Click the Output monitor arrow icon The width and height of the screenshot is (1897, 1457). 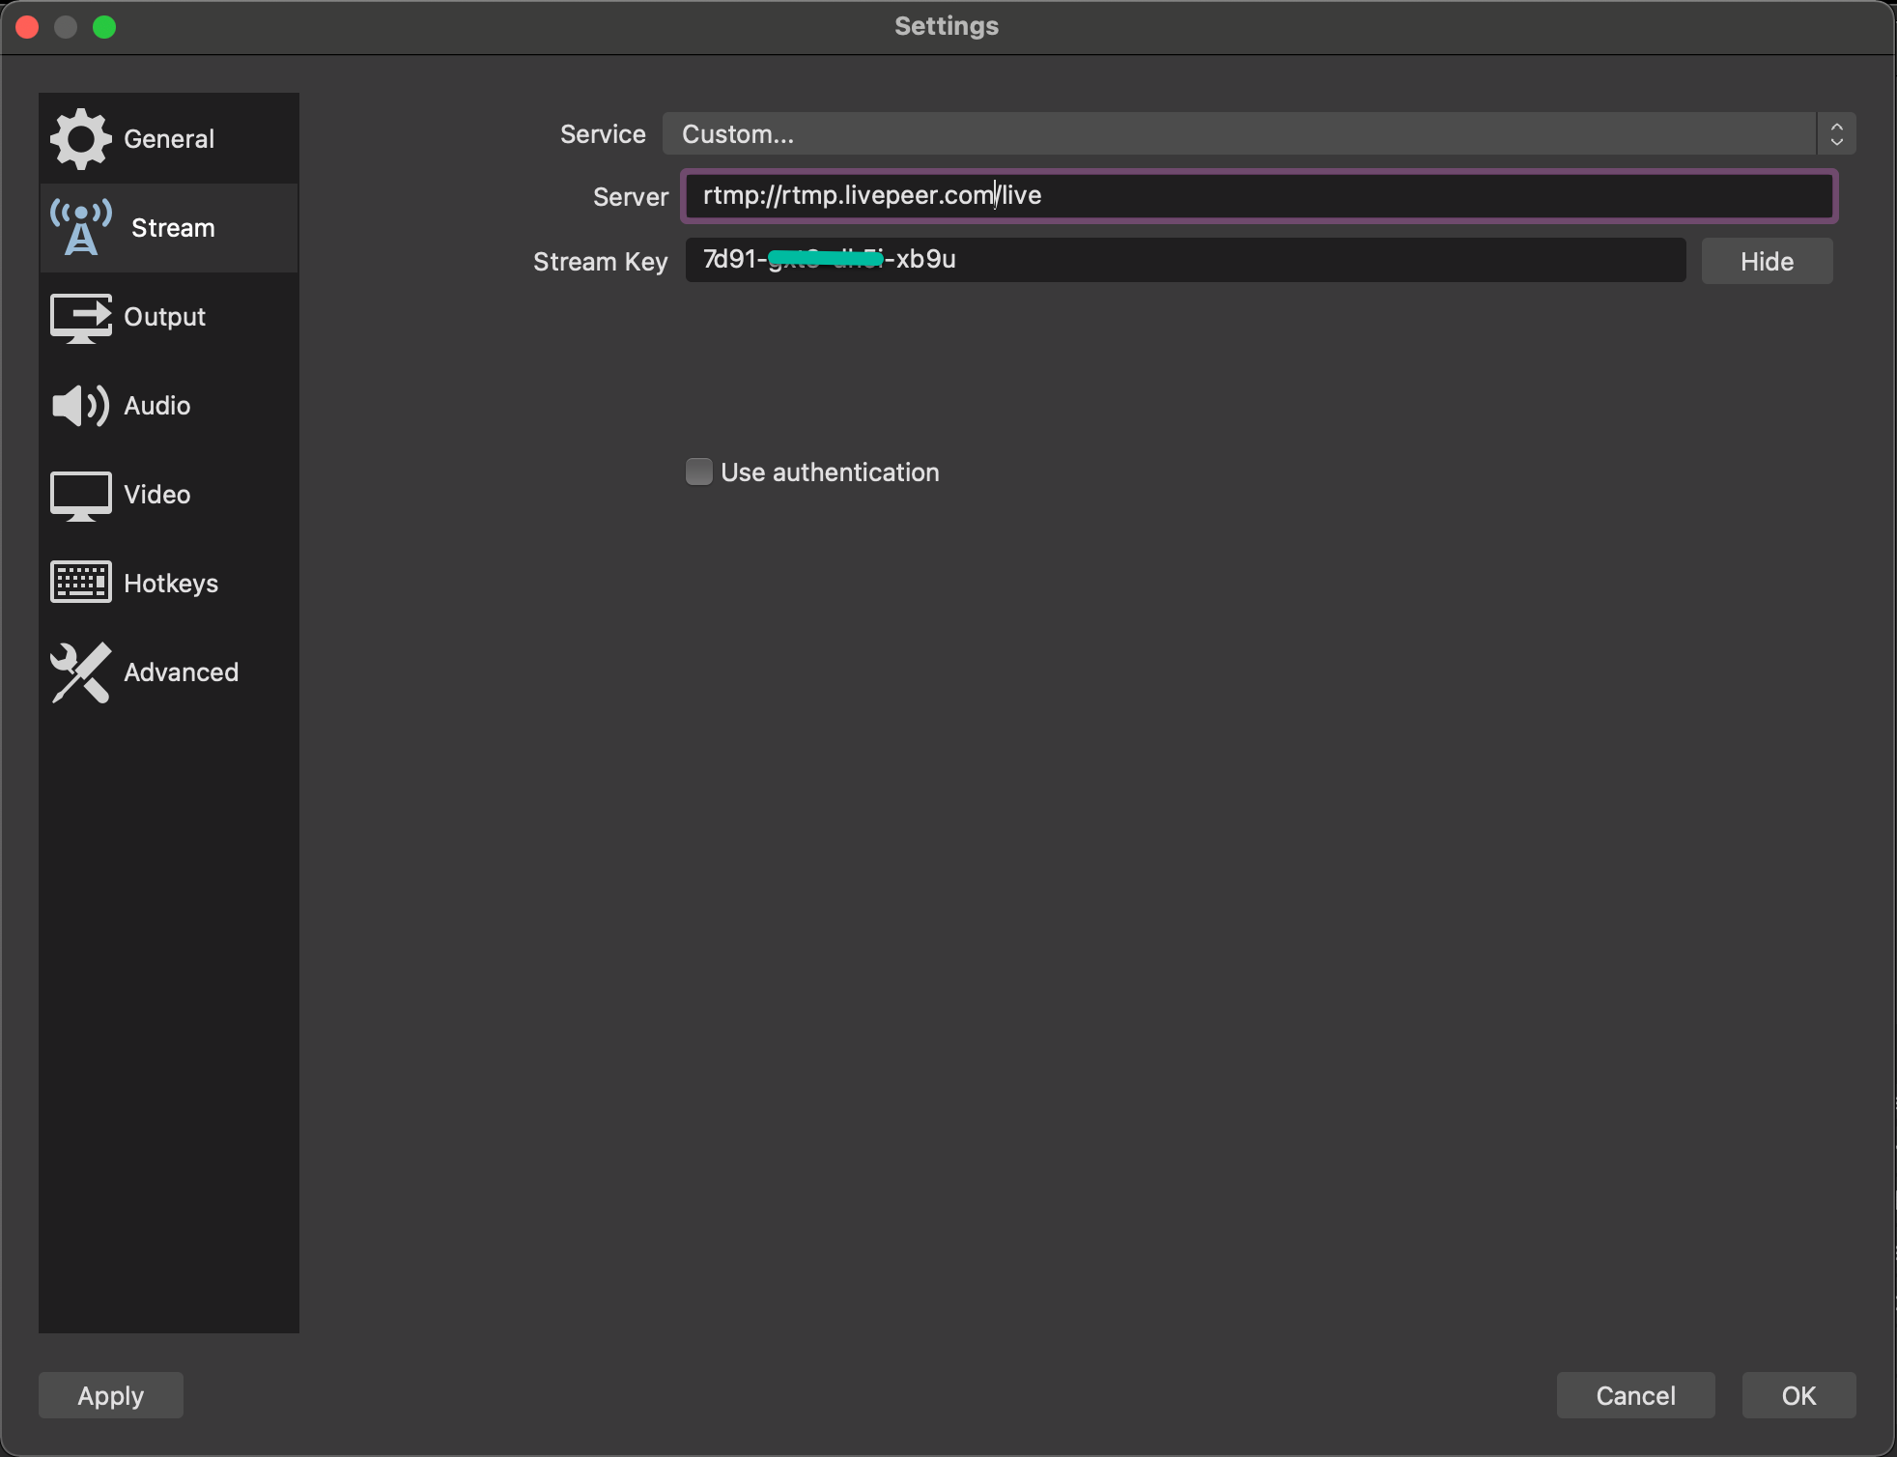click(x=80, y=318)
